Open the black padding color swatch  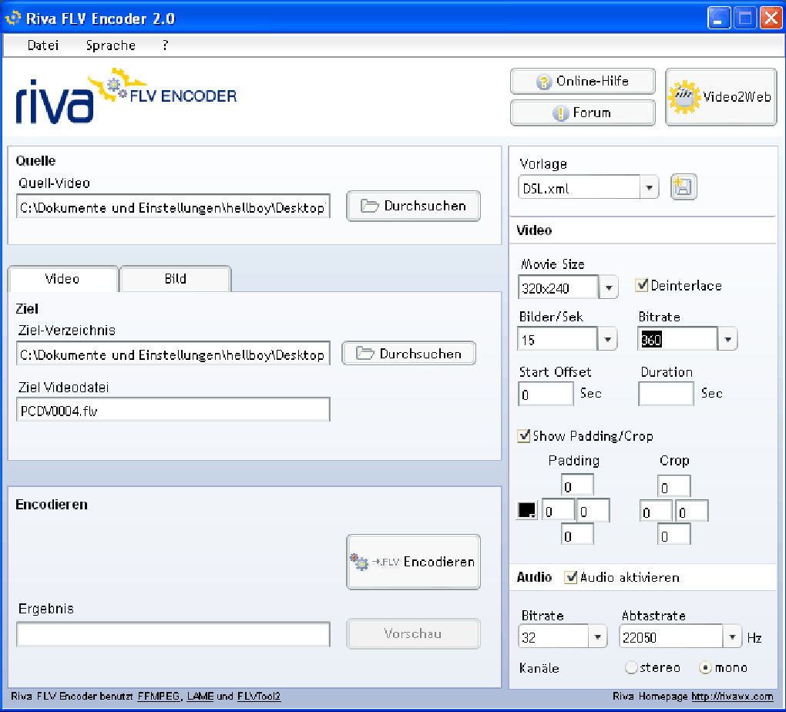(x=527, y=510)
